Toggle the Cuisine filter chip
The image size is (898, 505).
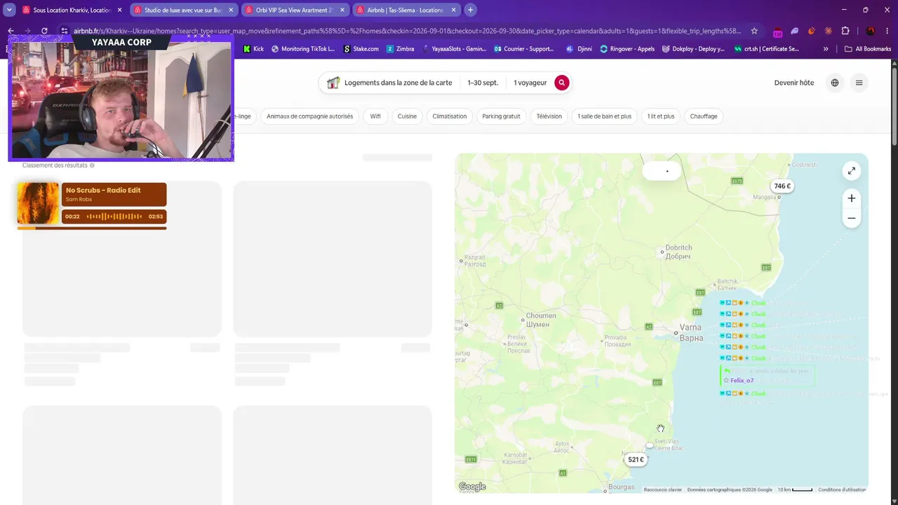[x=407, y=116]
